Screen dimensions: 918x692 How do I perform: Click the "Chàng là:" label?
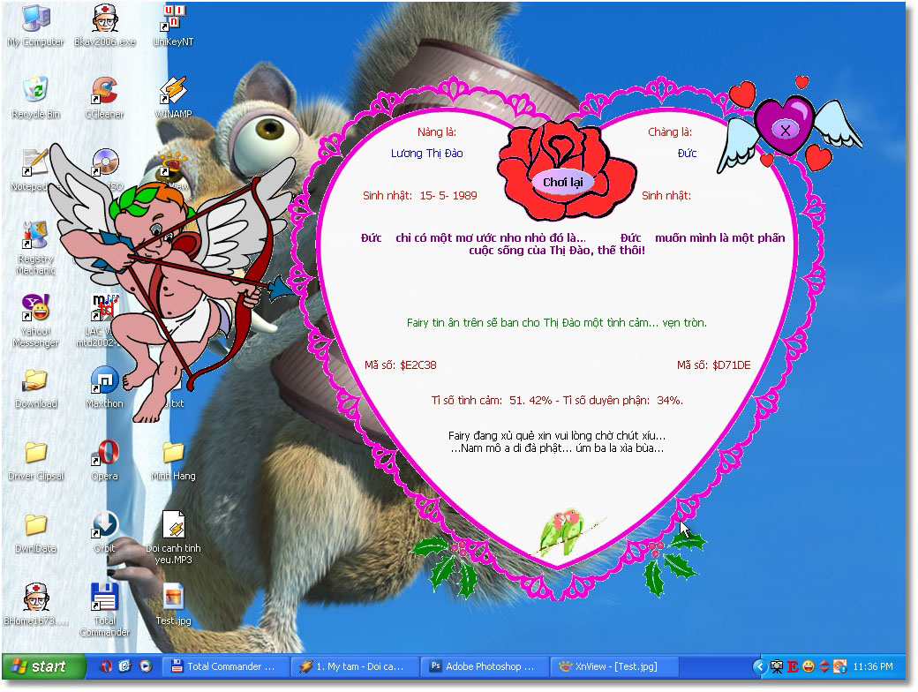coord(670,132)
